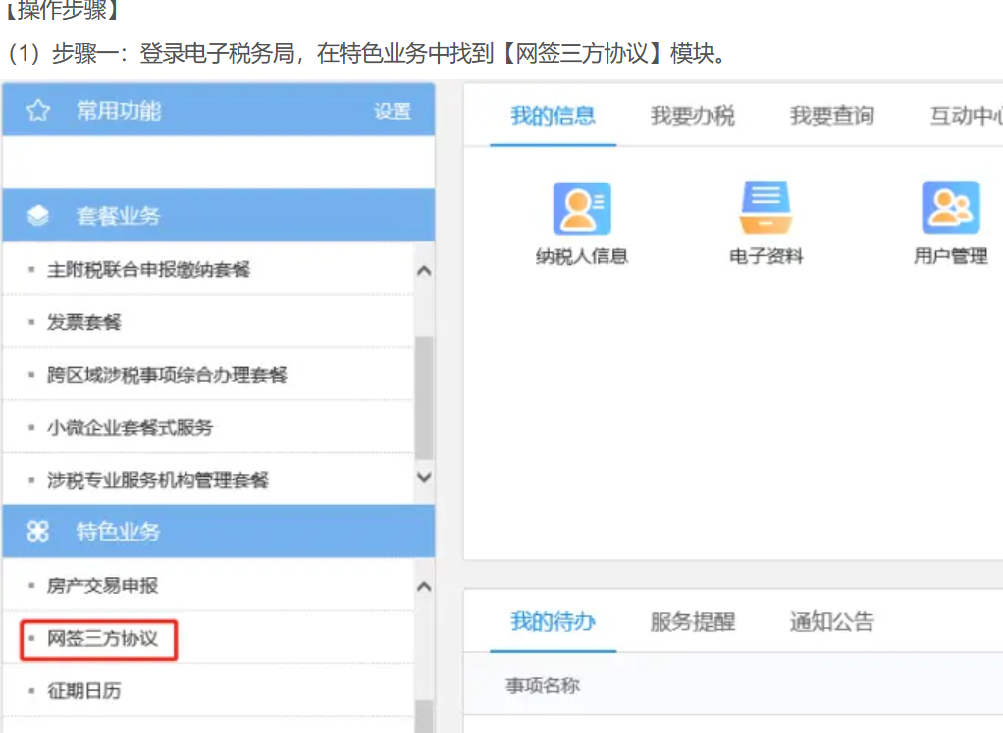1003x733 pixels.
Task: Open the 通知公告 tab
Action: [831, 622]
